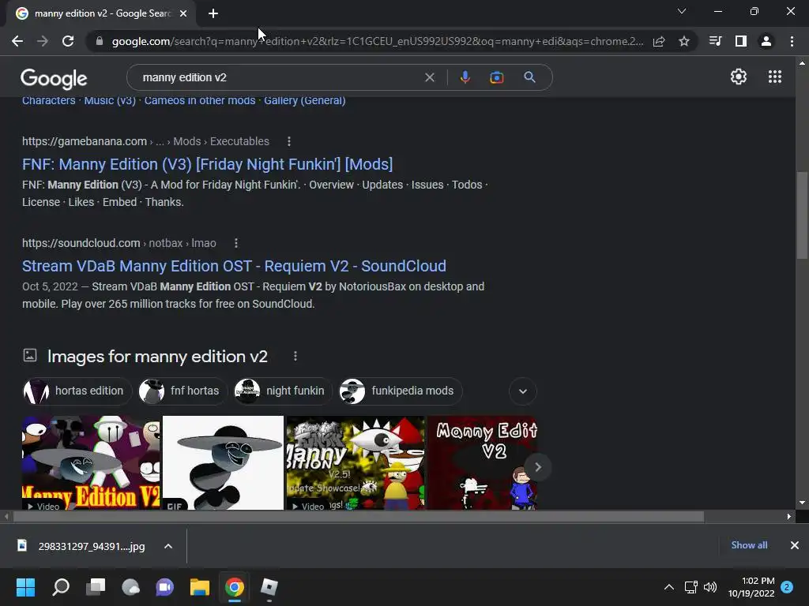Viewport: 809px width, 606px height.
Task: Go back to the previous page
Action: coord(17,41)
